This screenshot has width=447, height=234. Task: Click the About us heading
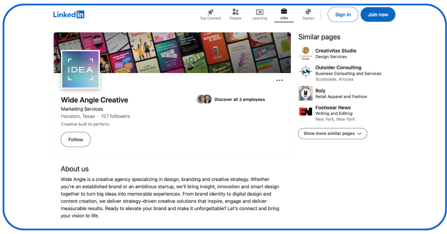[74, 169]
